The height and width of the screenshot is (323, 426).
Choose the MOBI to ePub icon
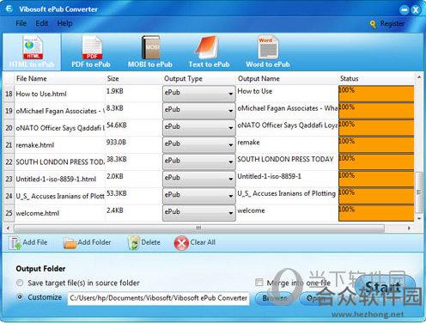click(x=151, y=48)
